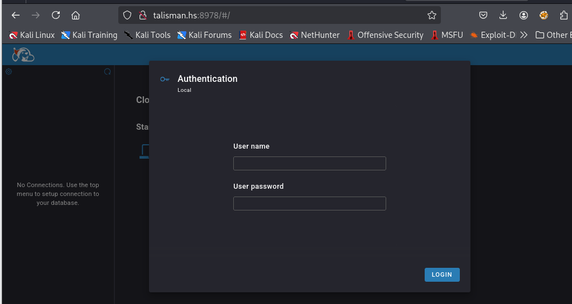572x304 pixels.
Task: Go to the browser home page
Action: (76, 15)
